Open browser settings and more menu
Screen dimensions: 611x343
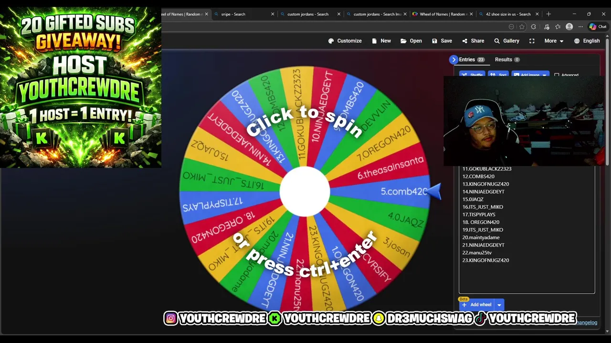pos(580,27)
